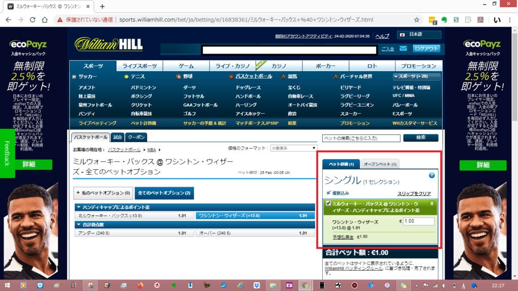Open the バスケットボール sport link
The height and width of the screenshot is (291, 518).
pyautogui.click(x=254, y=77)
